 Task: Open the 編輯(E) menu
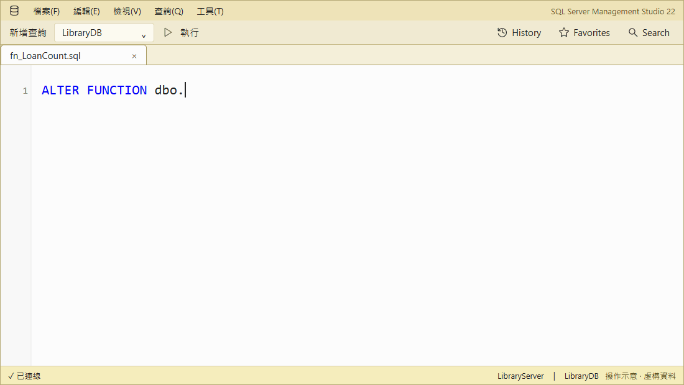click(86, 11)
